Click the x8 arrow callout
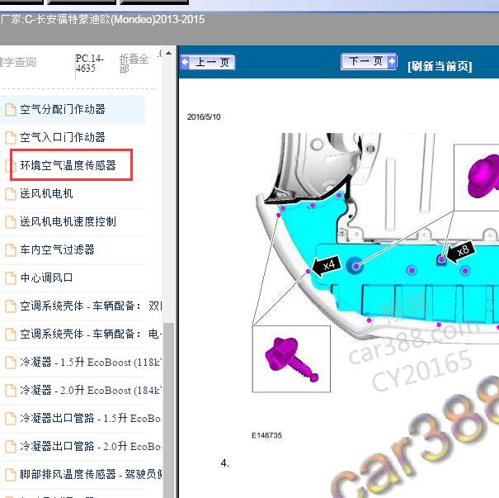Viewport: 499px width, 498px height. tap(461, 251)
